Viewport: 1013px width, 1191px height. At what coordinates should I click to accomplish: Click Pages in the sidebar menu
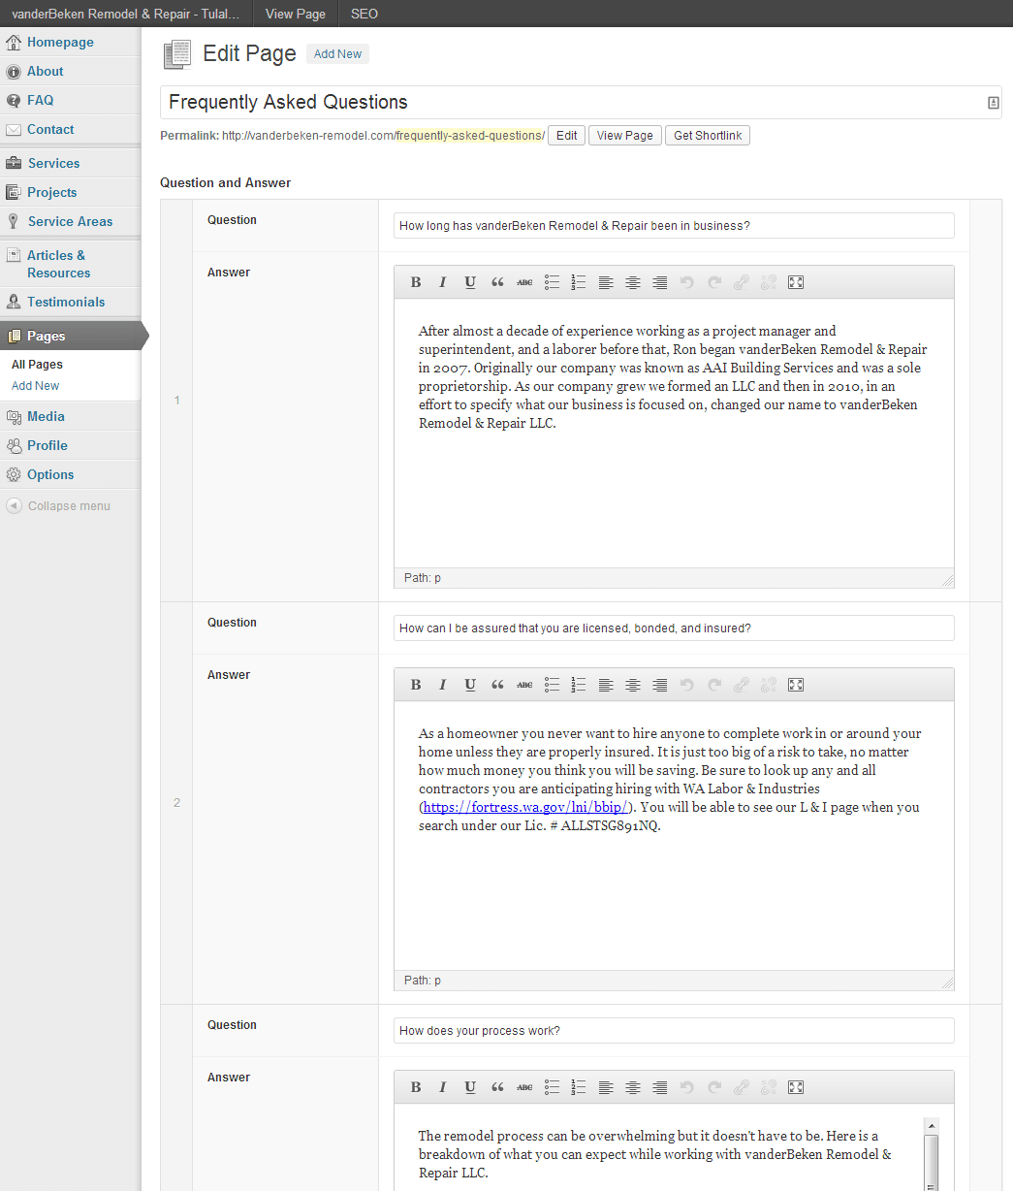click(70, 336)
